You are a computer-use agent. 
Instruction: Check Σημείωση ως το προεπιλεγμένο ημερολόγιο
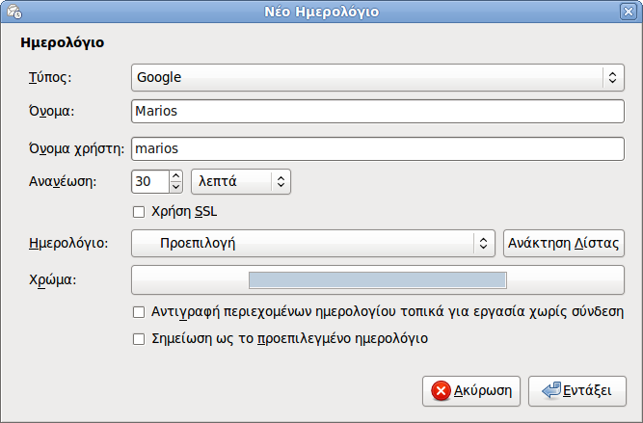click(x=139, y=339)
